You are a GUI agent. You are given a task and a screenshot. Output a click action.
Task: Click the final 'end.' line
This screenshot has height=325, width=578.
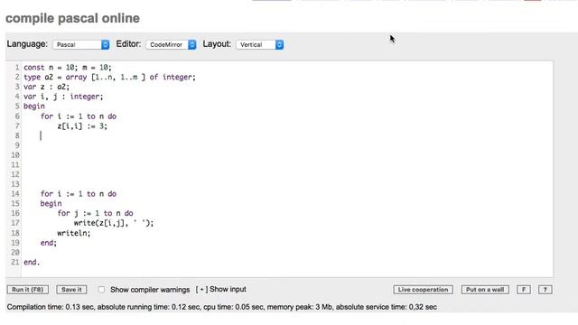click(32, 263)
